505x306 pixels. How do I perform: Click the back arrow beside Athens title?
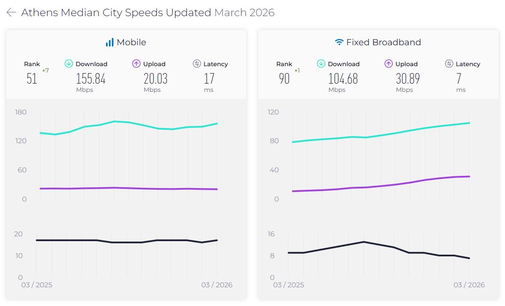pyautogui.click(x=11, y=13)
